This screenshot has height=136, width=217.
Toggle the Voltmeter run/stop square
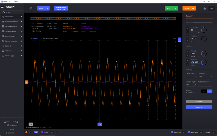(22, 51)
